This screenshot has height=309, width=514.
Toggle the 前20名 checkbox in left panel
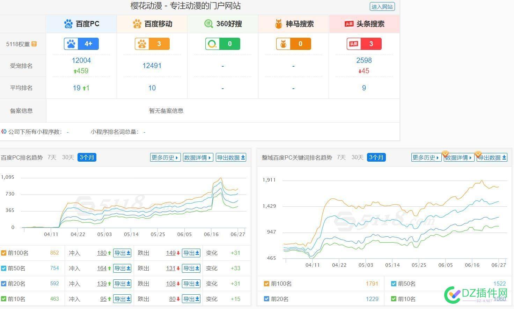[x=4, y=284]
